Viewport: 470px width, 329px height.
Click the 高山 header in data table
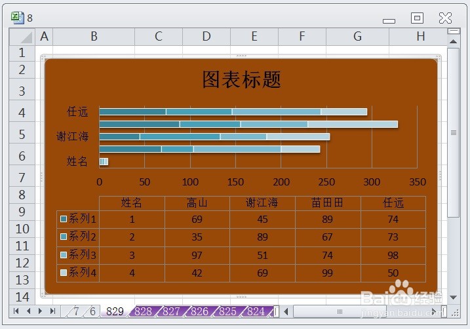click(x=197, y=203)
